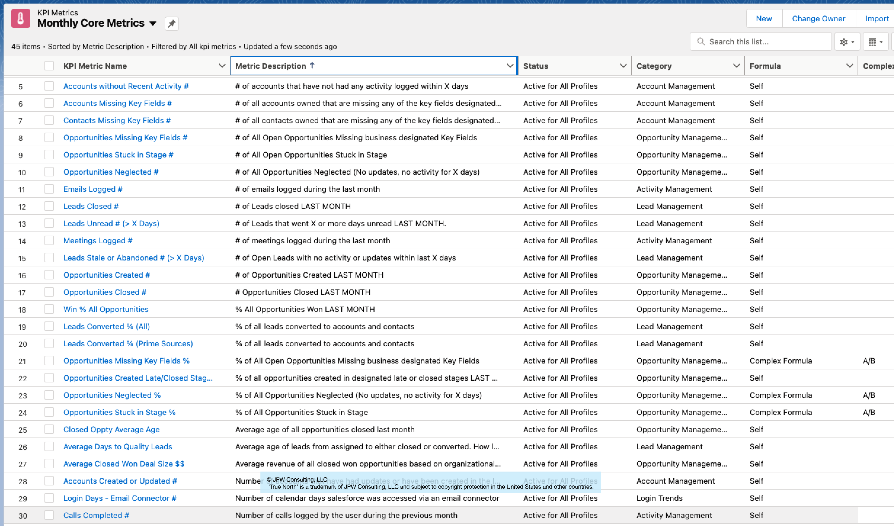Screen dimensions: 894x526
Task: Check the row for Calls Completed #
Action: (49, 515)
